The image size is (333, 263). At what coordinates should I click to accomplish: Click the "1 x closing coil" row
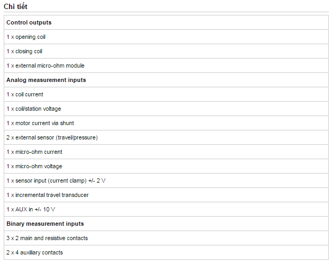click(166, 51)
